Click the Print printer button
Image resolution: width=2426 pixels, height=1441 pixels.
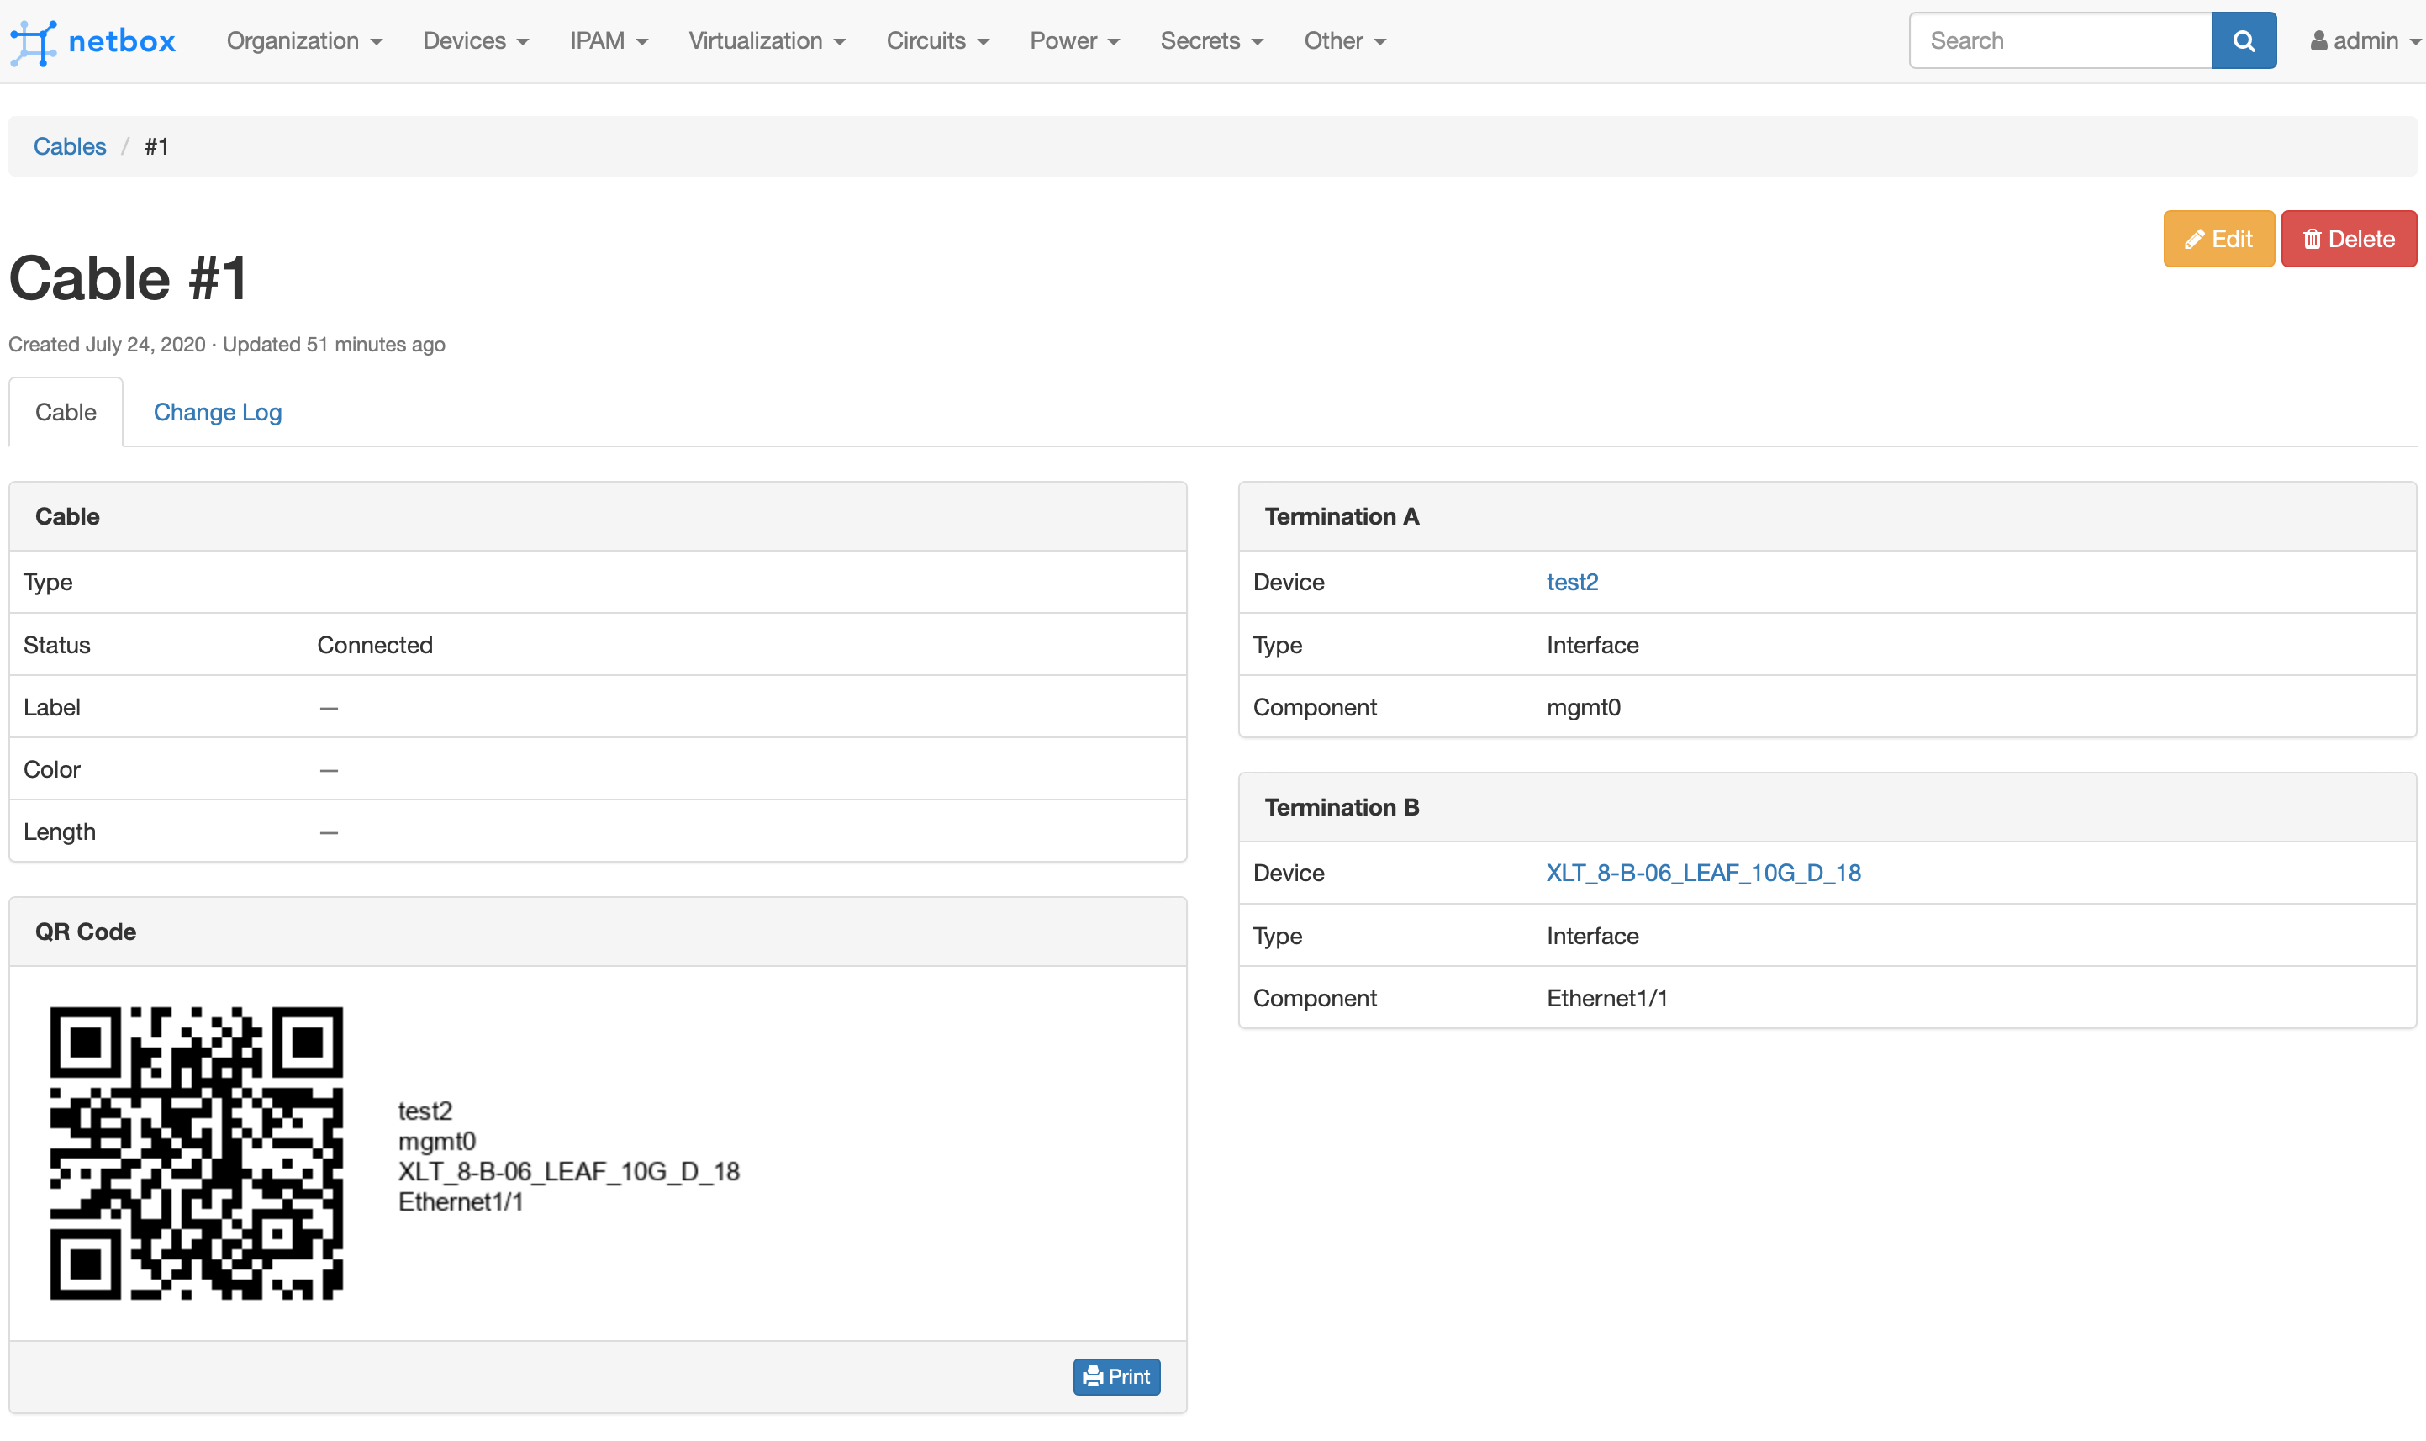[x=1115, y=1376]
